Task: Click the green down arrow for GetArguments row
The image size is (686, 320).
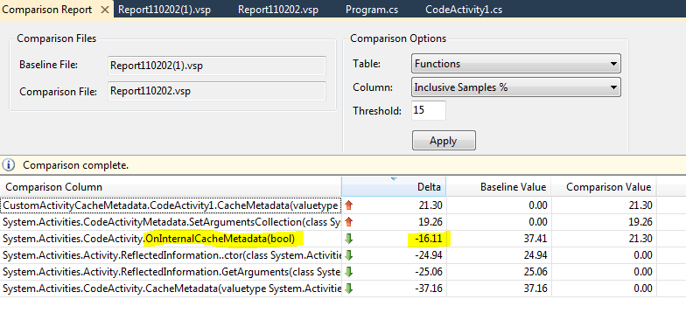Action: 348,272
